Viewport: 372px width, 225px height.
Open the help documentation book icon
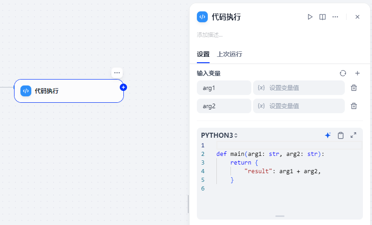(323, 17)
